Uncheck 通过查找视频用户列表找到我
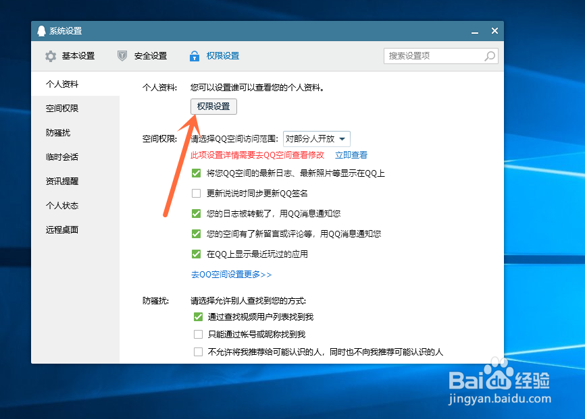 (198, 316)
